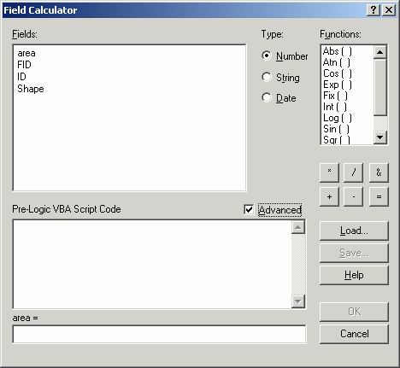The height and width of the screenshot is (368, 400).
Task: Click the plus operator button
Action: click(329, 196)
